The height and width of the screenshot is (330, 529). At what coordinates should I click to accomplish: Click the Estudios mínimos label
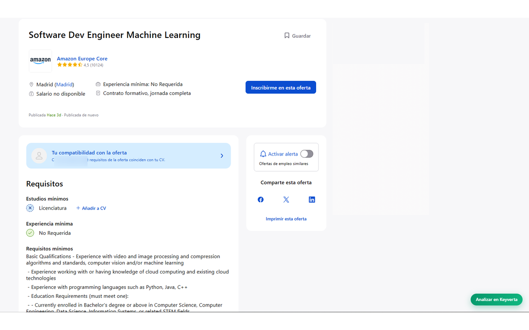[47, 199]
